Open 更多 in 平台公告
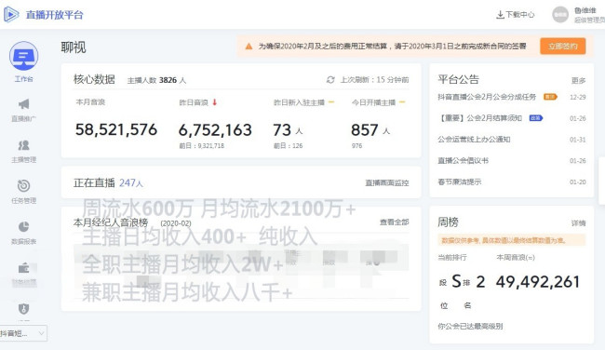This screenshot has height=350, width=605. [578, 80]
